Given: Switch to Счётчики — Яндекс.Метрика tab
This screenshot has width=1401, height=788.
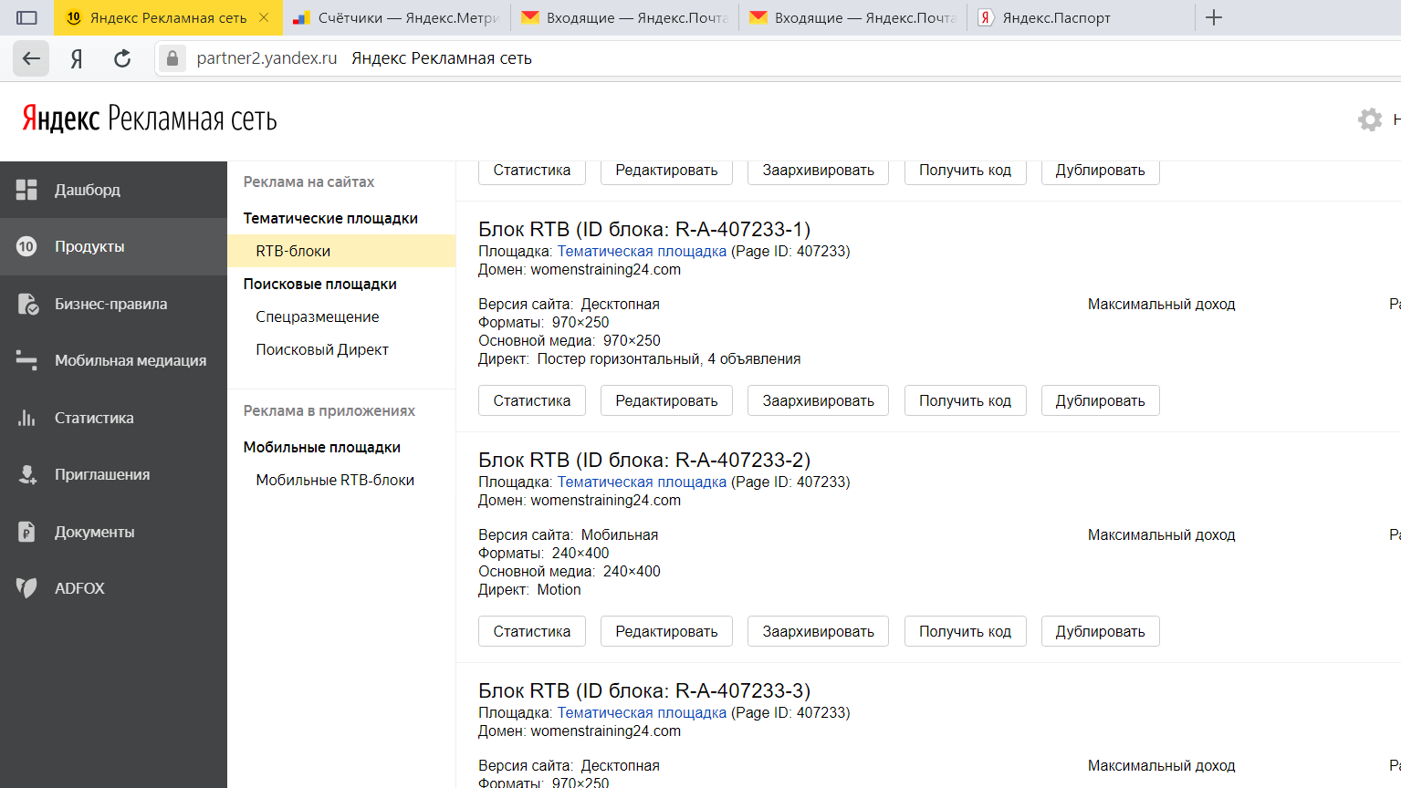Looking at the screenshot, I should pyautogui.click(x=396, y=17).
